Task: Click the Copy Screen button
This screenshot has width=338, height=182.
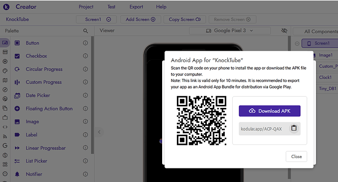Action: [185, 20]
